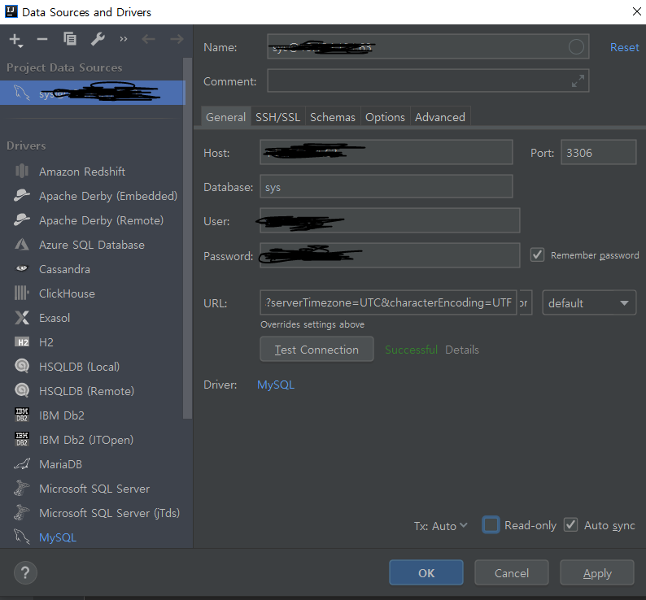
Task: Click the add data source plus icon
Action: tap(15, 40)
